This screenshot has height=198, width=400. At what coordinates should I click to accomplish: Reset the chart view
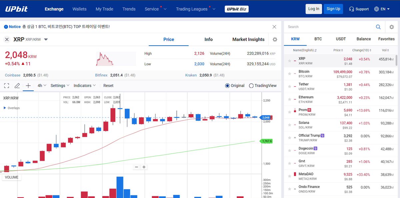coord(108,86)
